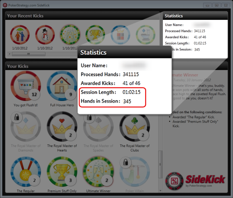This screenshot has height=198, width=233.
Task: Click Awarded Kicks value 41 of 46 in popup
Action: tap(131, 83)
